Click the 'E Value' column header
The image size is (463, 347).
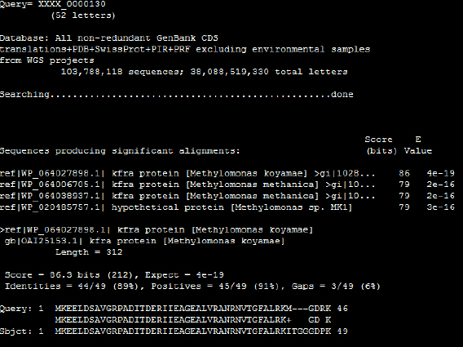click(x=418, y=145)
